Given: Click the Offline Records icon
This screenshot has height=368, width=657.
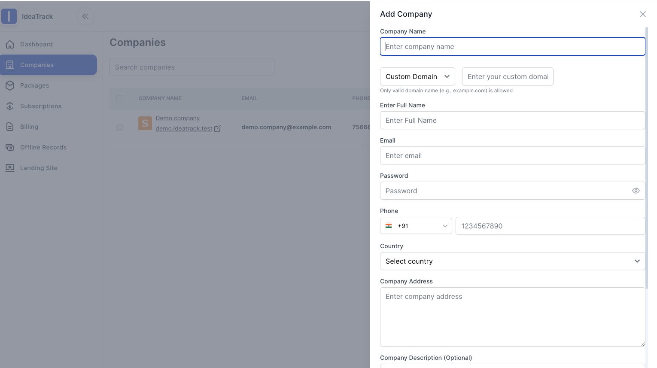Looking at the screenshot, I should coord(10,147).
